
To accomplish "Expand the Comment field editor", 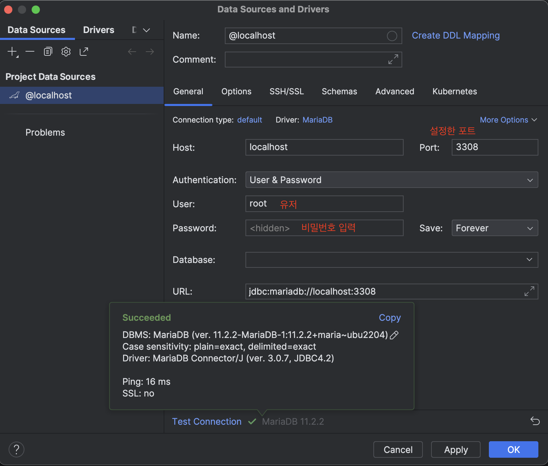I will (393, 59).
